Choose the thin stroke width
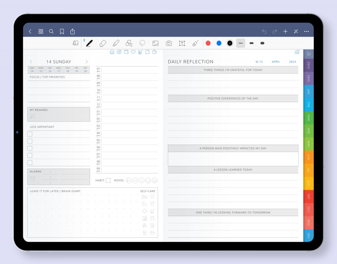Screen dimensions: 337x264 point(241,43)
